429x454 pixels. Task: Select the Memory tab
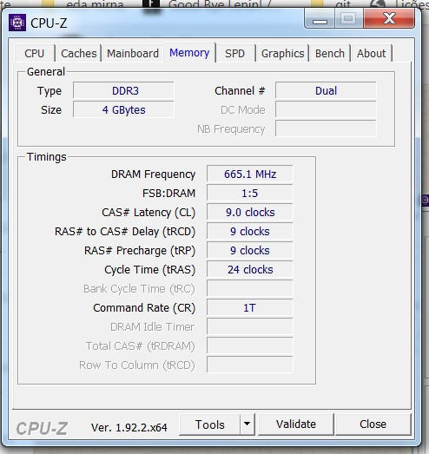pyautogui.click(x=189, y=53)
